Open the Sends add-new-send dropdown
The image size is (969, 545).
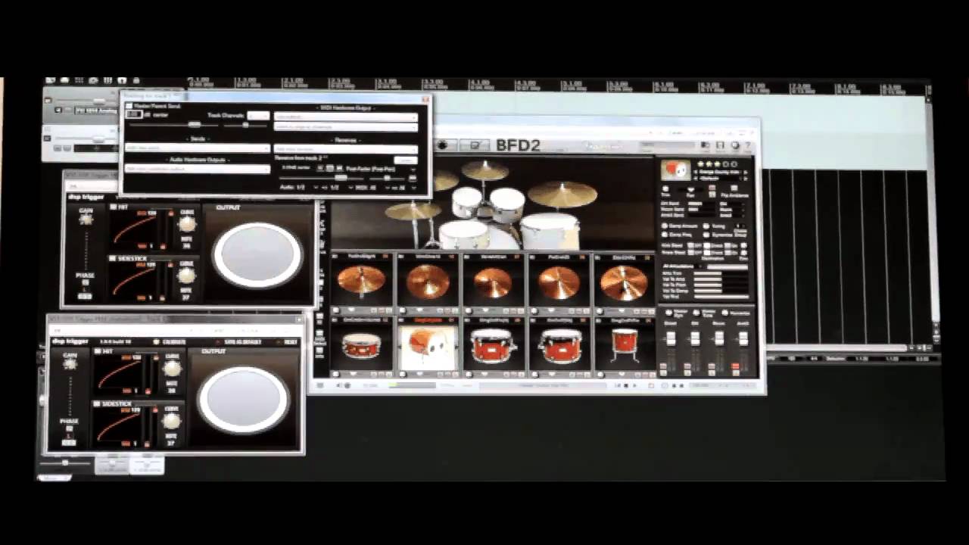pos(198,148)
